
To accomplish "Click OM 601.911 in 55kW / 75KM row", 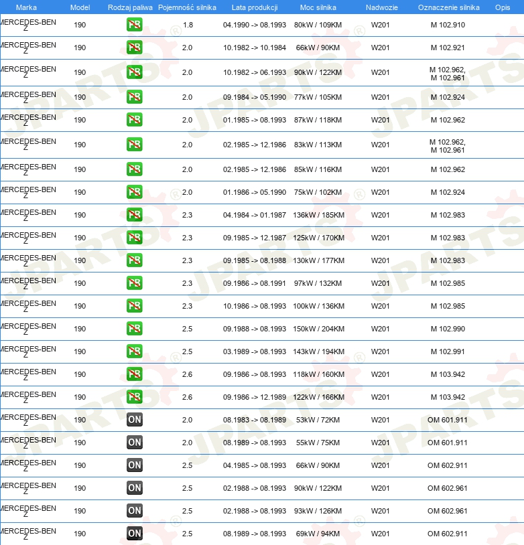I will [448, 443].
